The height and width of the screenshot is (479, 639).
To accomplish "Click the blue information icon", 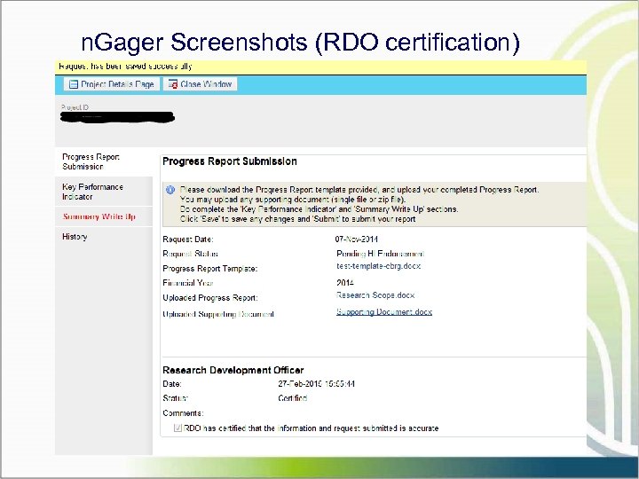I will point(170,190).
